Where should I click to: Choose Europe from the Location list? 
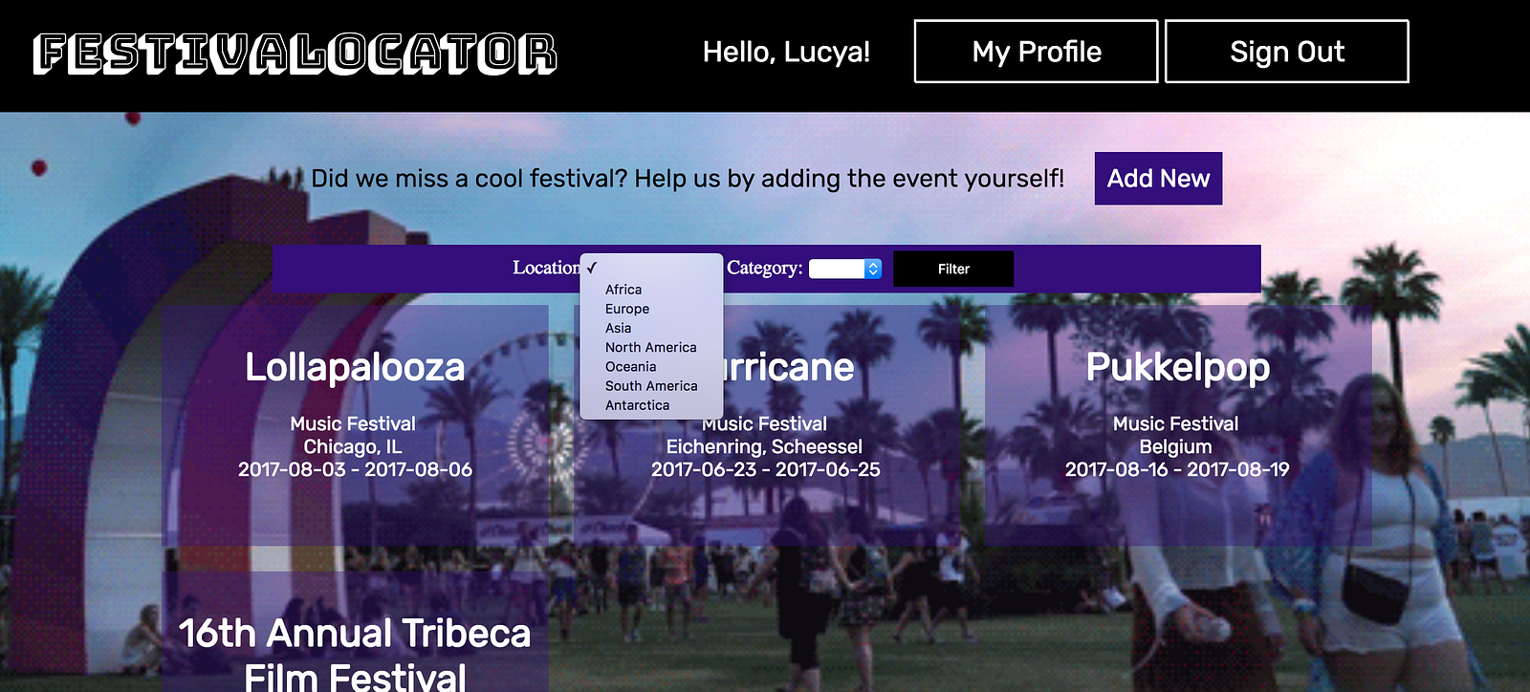click(651, 309)
